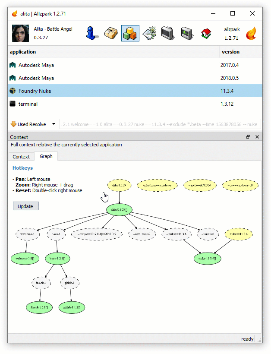Viewport: 271px width, 354px height.
Task: Switch to the Graph tab
Action: pyautogui.click(x=46, y=156)
